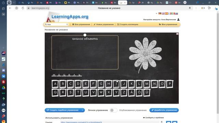Click the Использовать упражнение heading
Viewport: 219px width, 123px height.
coord(59,118)
